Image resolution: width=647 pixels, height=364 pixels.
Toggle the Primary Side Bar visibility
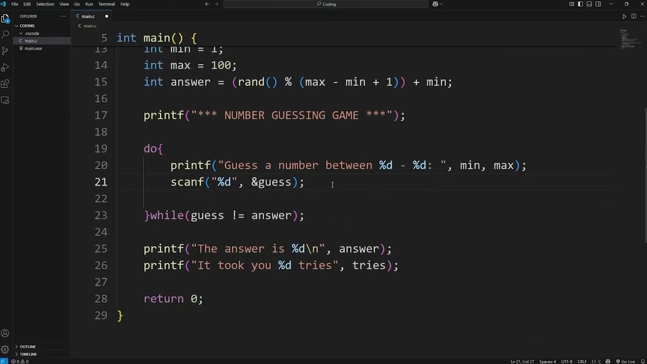(580, 4)
